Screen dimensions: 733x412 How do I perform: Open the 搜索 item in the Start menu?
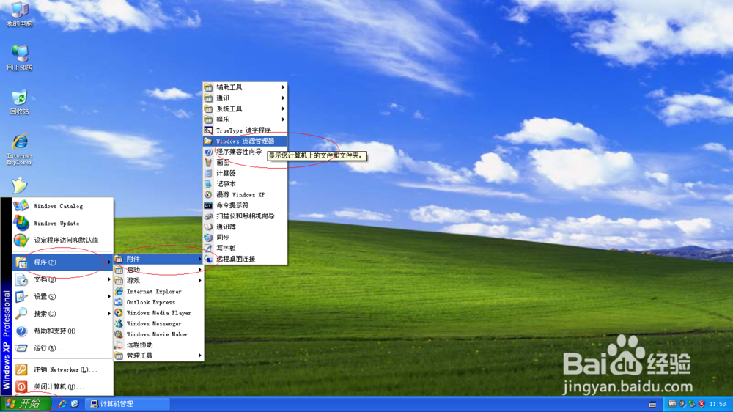coord(62,314)
